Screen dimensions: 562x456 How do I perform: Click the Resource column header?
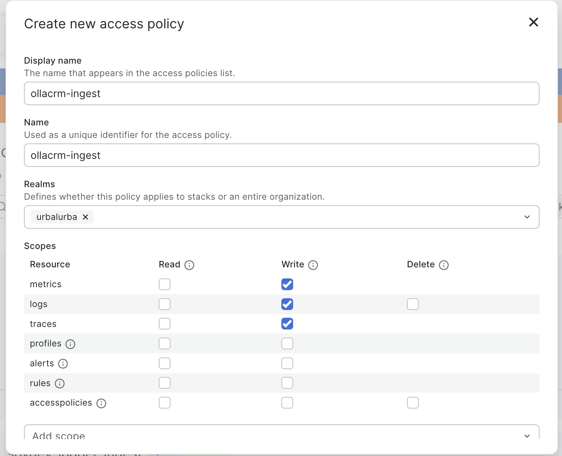click(50, 264)
